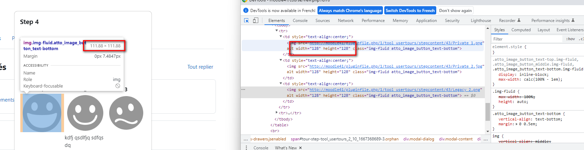The height and width of the screenshot is (150, 584).
Task: Collapse the third <td> text-align:center node
Action: point(281,83)
